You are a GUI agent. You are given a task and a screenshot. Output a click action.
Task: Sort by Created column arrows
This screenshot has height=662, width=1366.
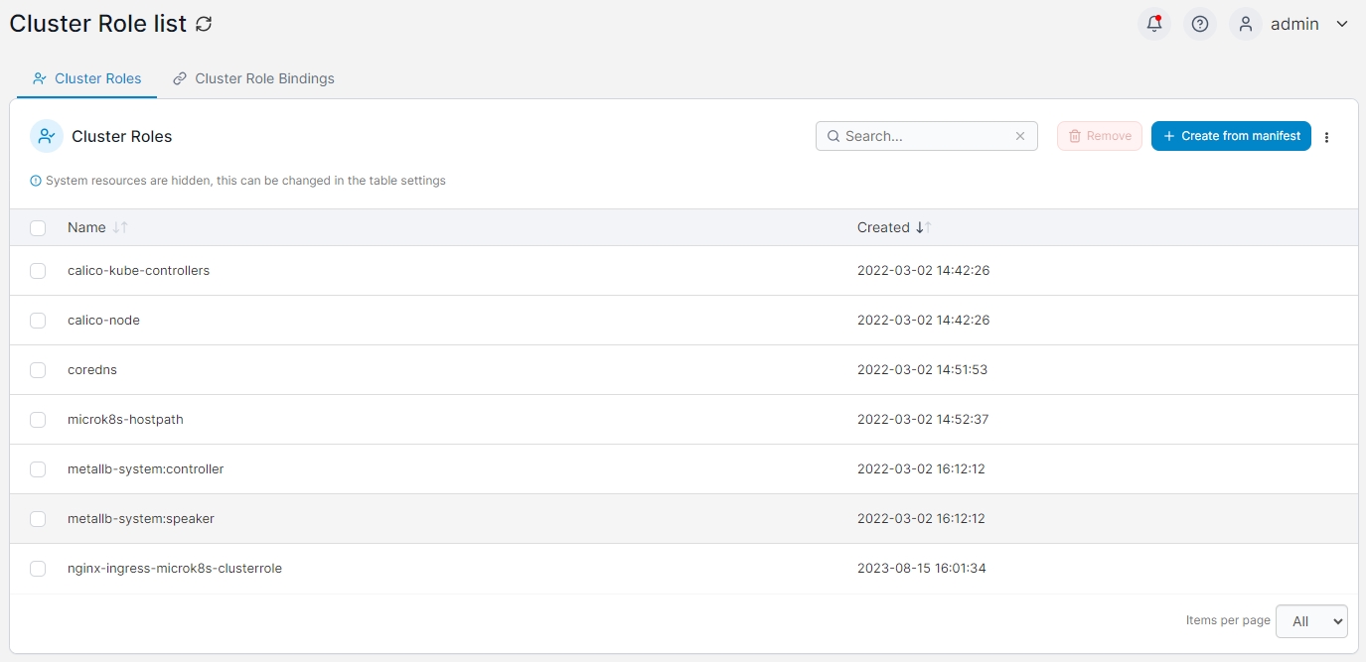923,227
